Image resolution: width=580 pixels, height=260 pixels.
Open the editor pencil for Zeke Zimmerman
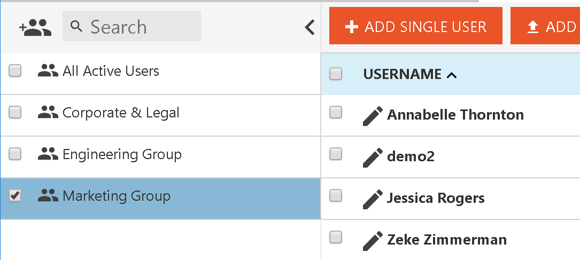(x=373, y=241)
